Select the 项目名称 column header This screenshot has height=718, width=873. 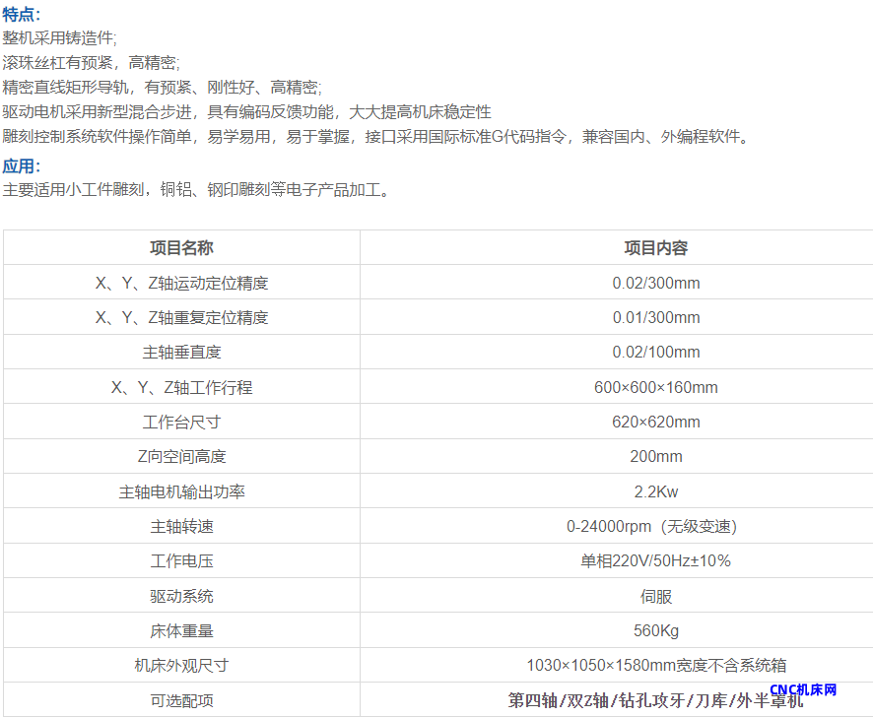(x=181, y=247)
